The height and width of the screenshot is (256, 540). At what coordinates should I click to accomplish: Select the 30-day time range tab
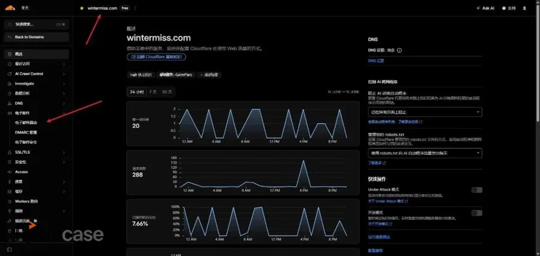(167, 92)
